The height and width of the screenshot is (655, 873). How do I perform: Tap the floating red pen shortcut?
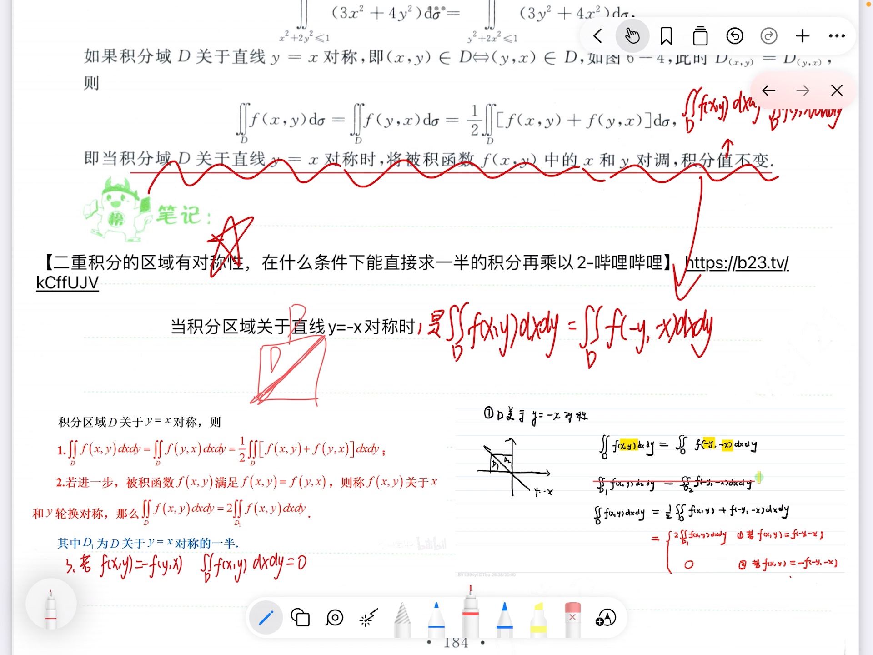[x=51, y=604]
